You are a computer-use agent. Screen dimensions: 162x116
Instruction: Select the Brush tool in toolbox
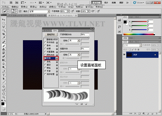click(4, 45)
